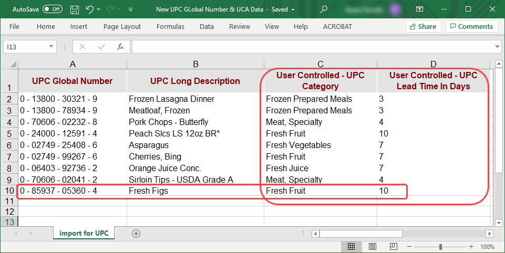
Task: Click the Insert Function fx icon
Action: (x=120, y=47)
